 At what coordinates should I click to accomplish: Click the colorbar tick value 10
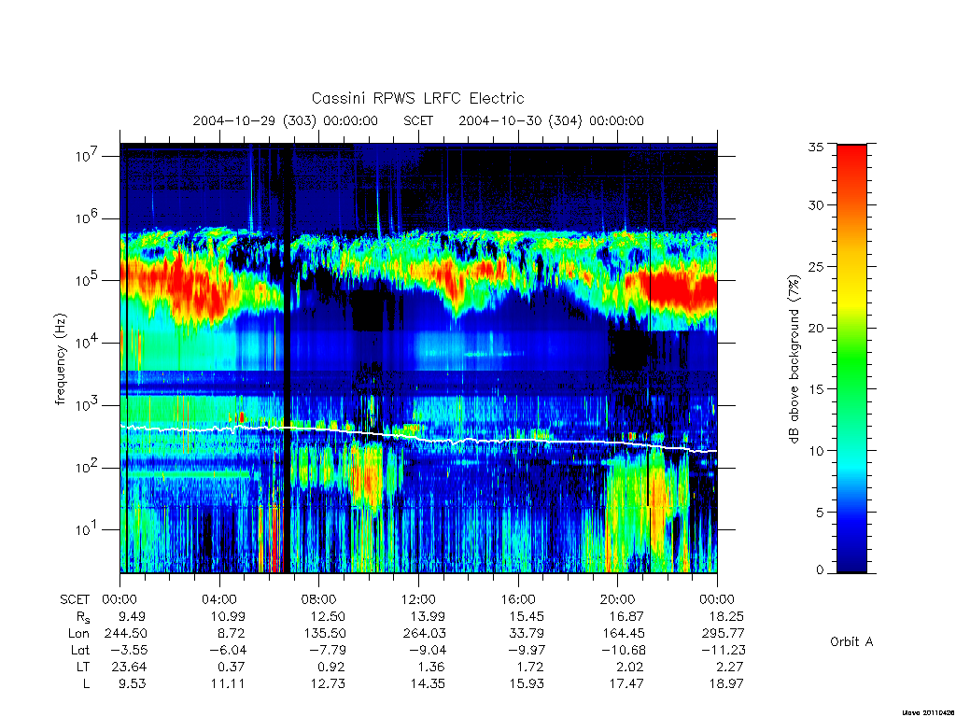[816, 451]
